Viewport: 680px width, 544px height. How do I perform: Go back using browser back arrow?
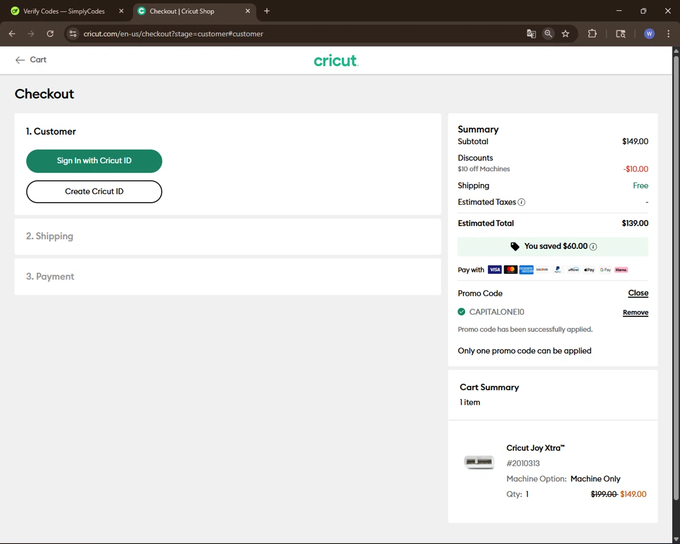click(12, 34)
